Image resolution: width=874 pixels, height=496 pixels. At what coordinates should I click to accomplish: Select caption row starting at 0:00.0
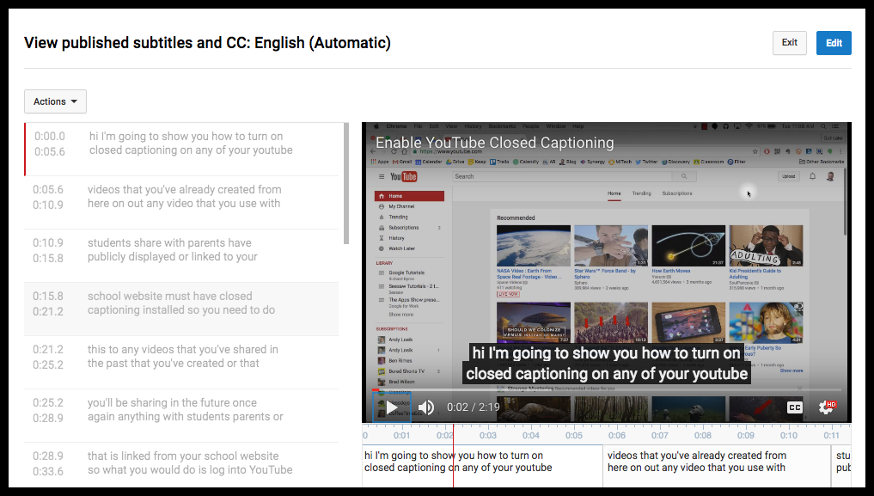click(x=181, y=150)
